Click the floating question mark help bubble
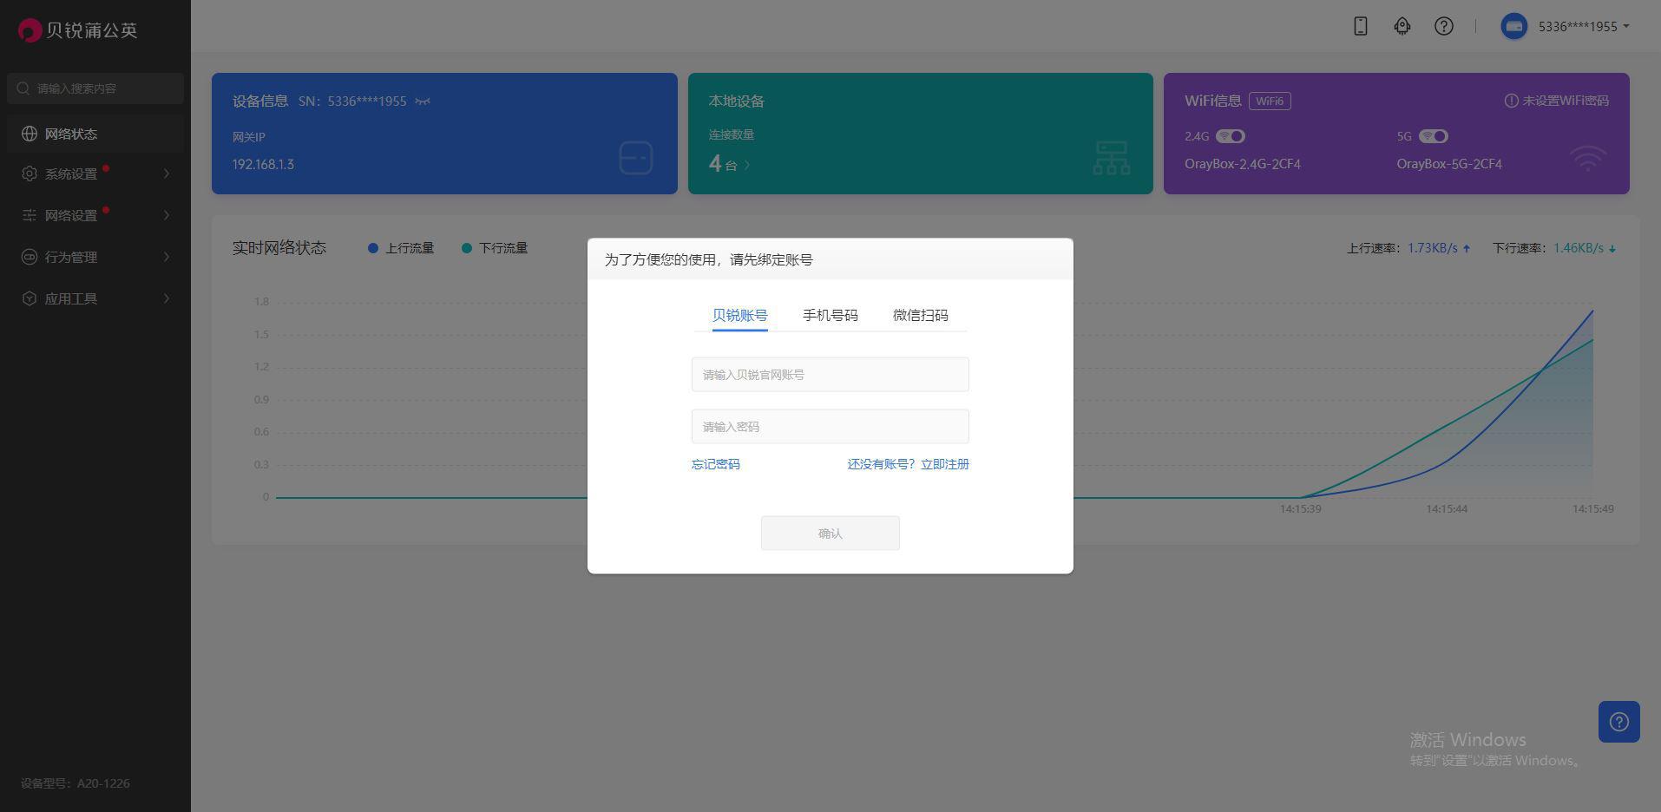This screenshot has width=1661, height=812. (x=1618, y=722)
